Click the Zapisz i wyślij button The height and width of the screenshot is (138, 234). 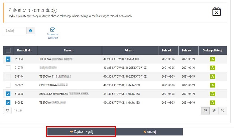point(81,132)
